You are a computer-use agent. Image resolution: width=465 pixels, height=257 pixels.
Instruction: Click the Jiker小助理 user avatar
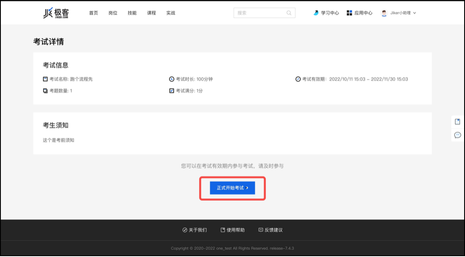[x=384, y=13]
